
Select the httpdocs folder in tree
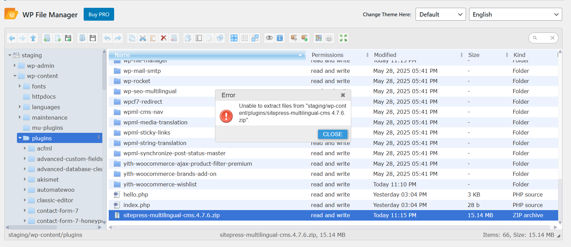tap(44, 97)
